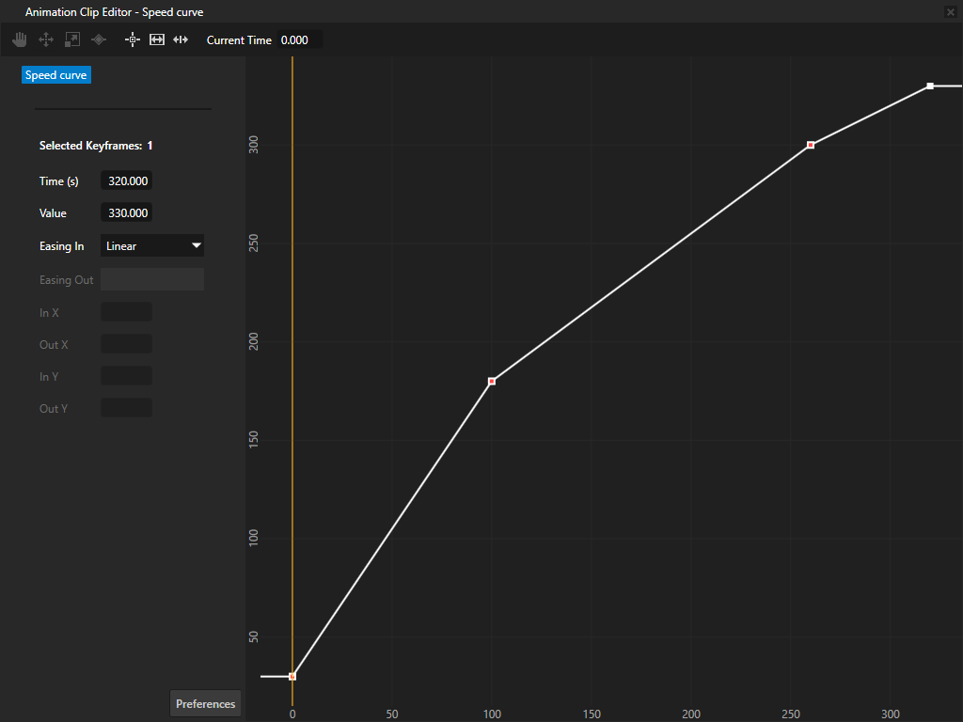Select the ripple edit arrows icon
The height and width of the screenshot is (722, 963).
181,39
